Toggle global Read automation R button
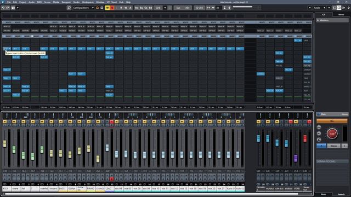351x197 pixels. 121,8
